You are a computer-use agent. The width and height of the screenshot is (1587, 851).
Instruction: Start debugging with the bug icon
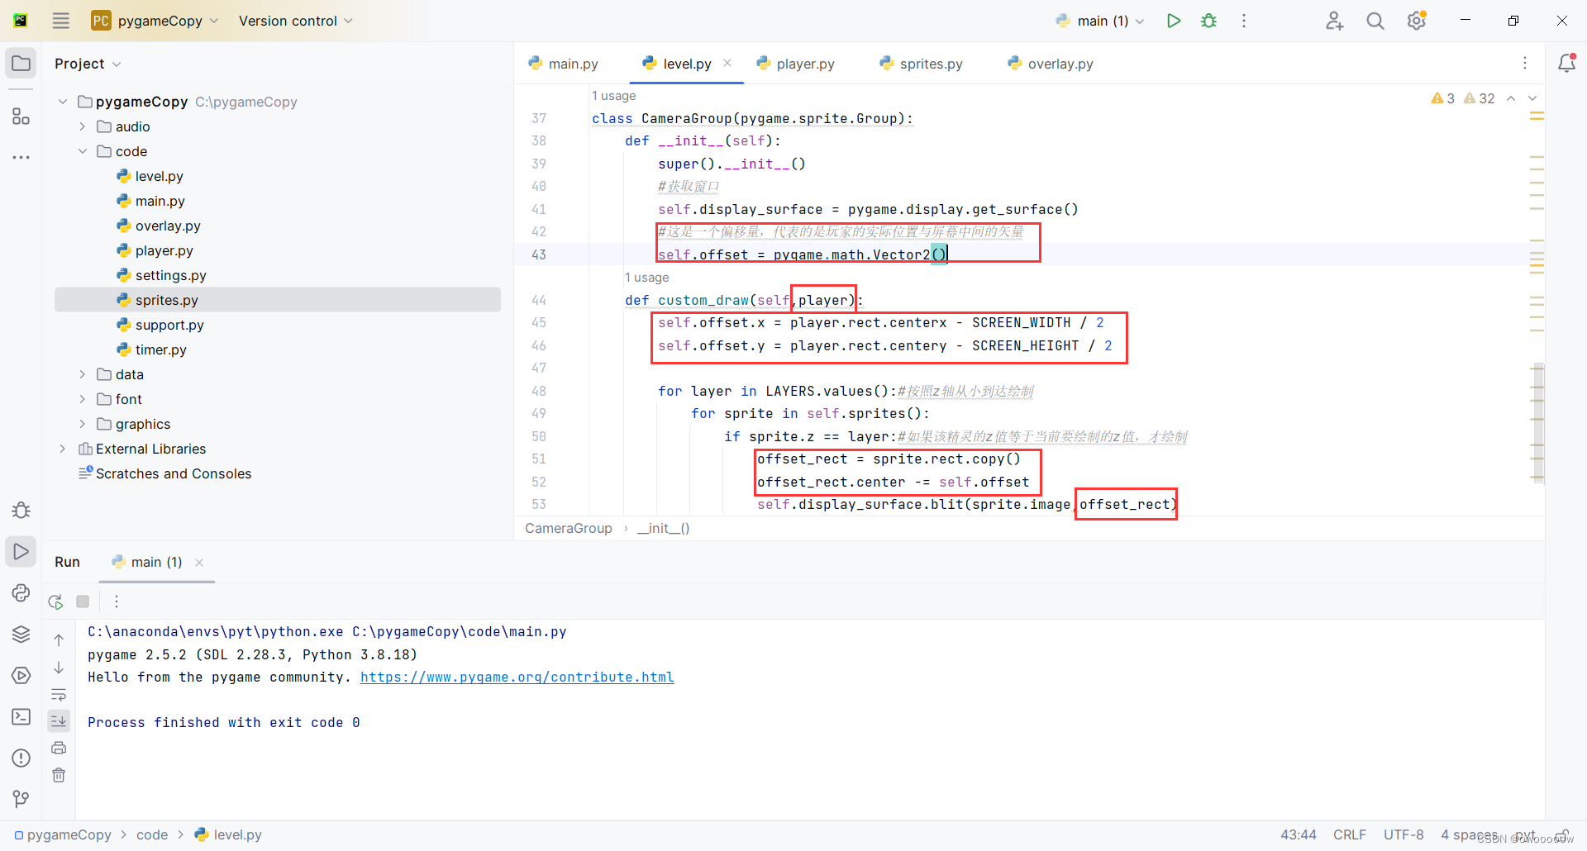tap(1208, 21)
